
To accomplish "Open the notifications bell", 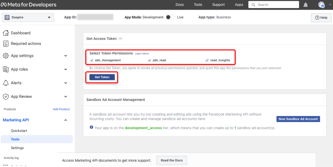I will [x=305, y=5].
